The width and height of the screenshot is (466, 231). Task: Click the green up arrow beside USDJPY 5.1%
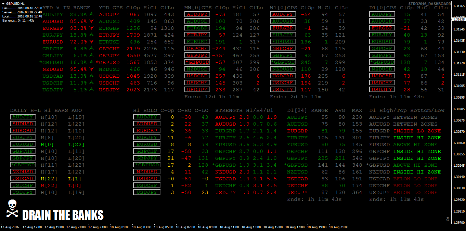coord(91,90)
